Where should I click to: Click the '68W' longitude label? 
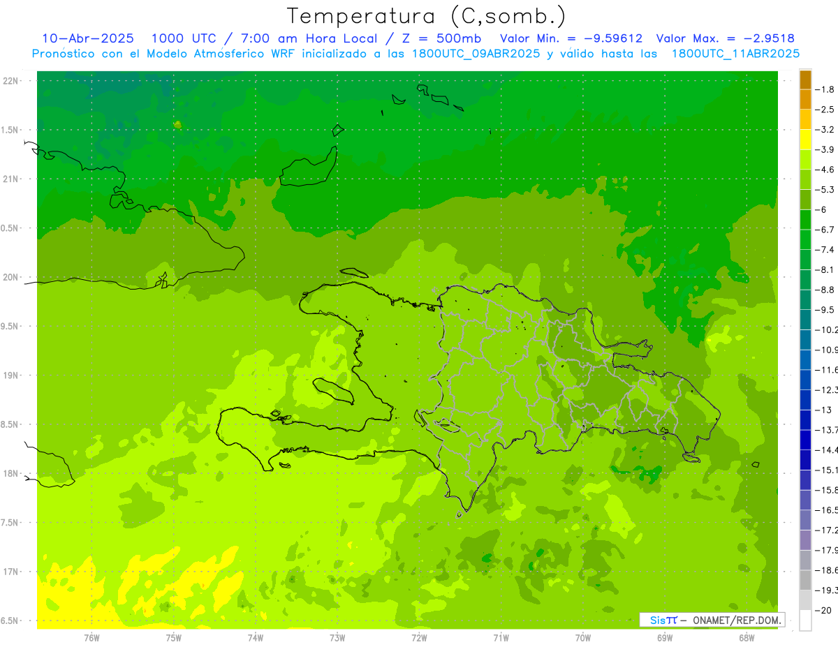[x=747, y=638]
